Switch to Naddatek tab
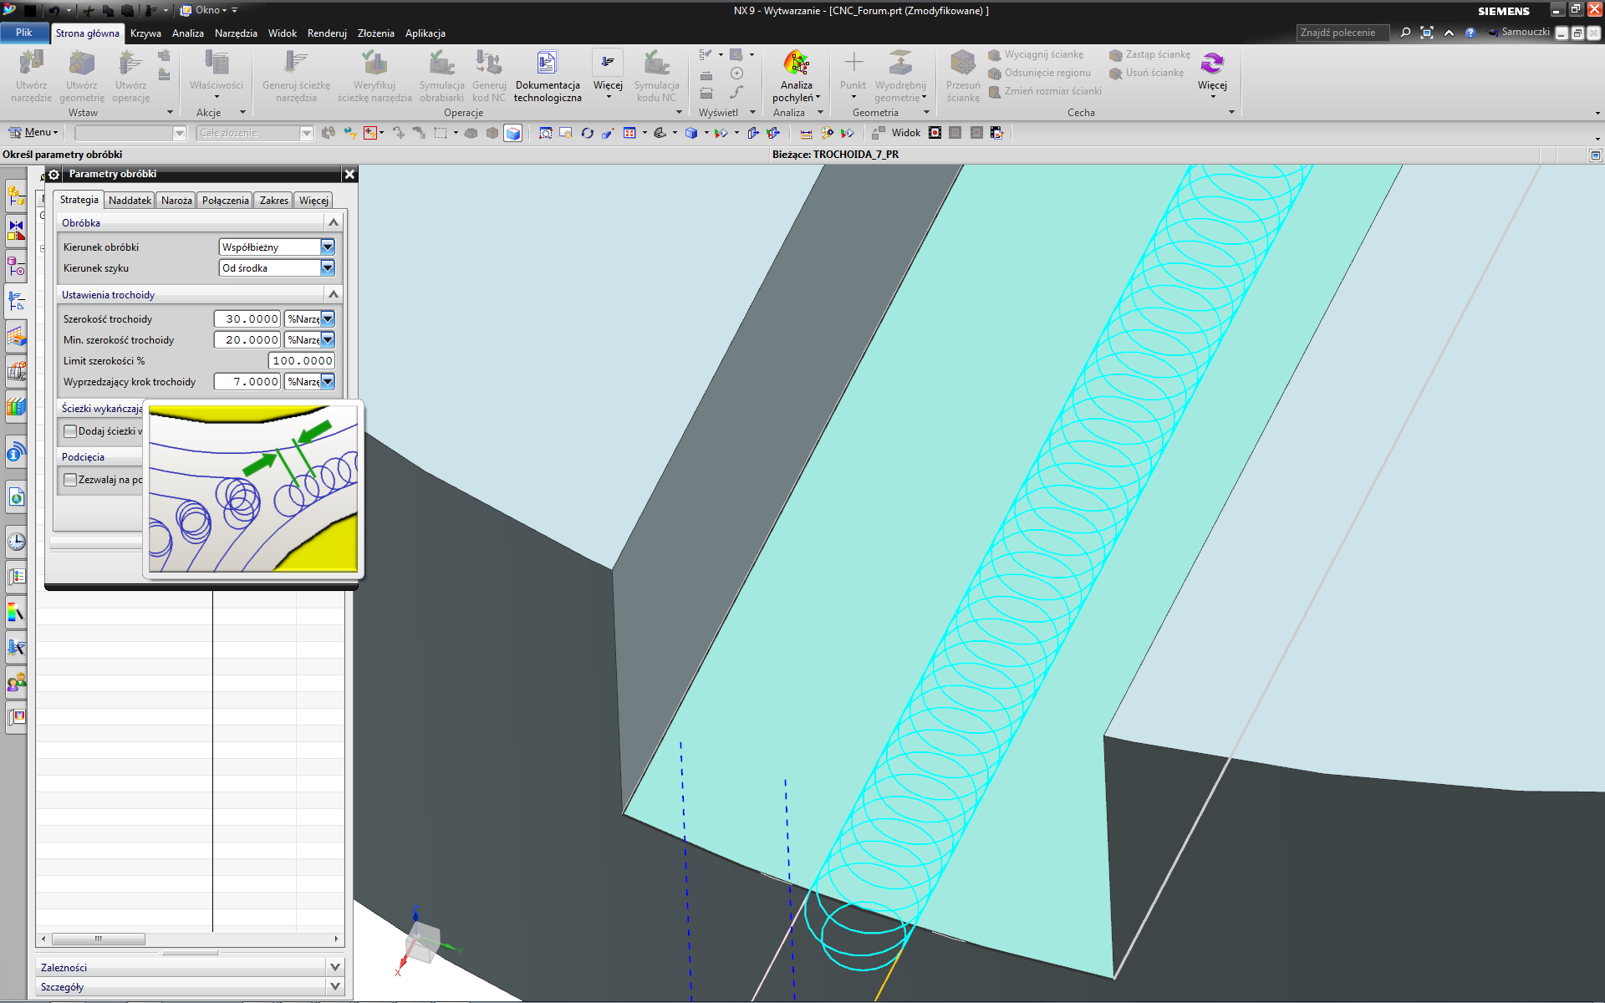Viewport: 1605px width, 1003px height. 130,201
